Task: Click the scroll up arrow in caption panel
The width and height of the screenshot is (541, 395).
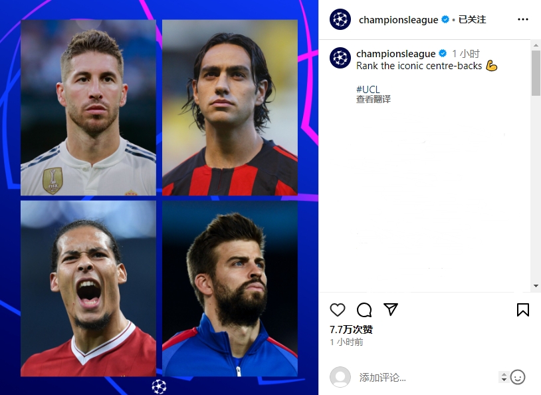Action: [536, 45]
